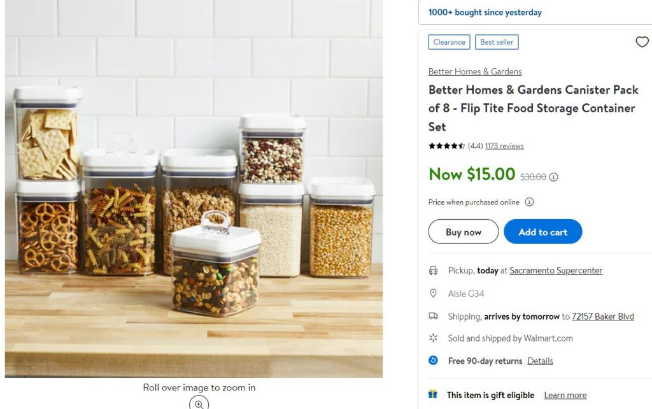Click info icon beside Price when purchased online
The width and height of the screenshot is (652, 409).
coord(529,202)
